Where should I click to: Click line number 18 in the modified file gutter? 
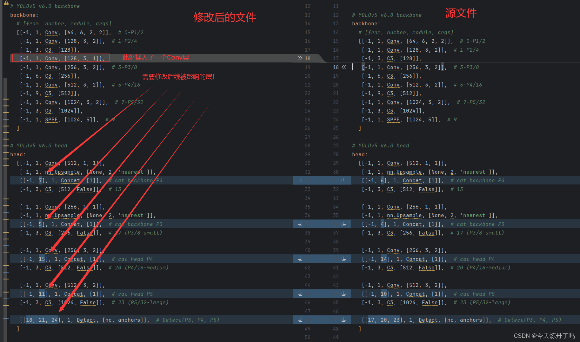point(307,58)
